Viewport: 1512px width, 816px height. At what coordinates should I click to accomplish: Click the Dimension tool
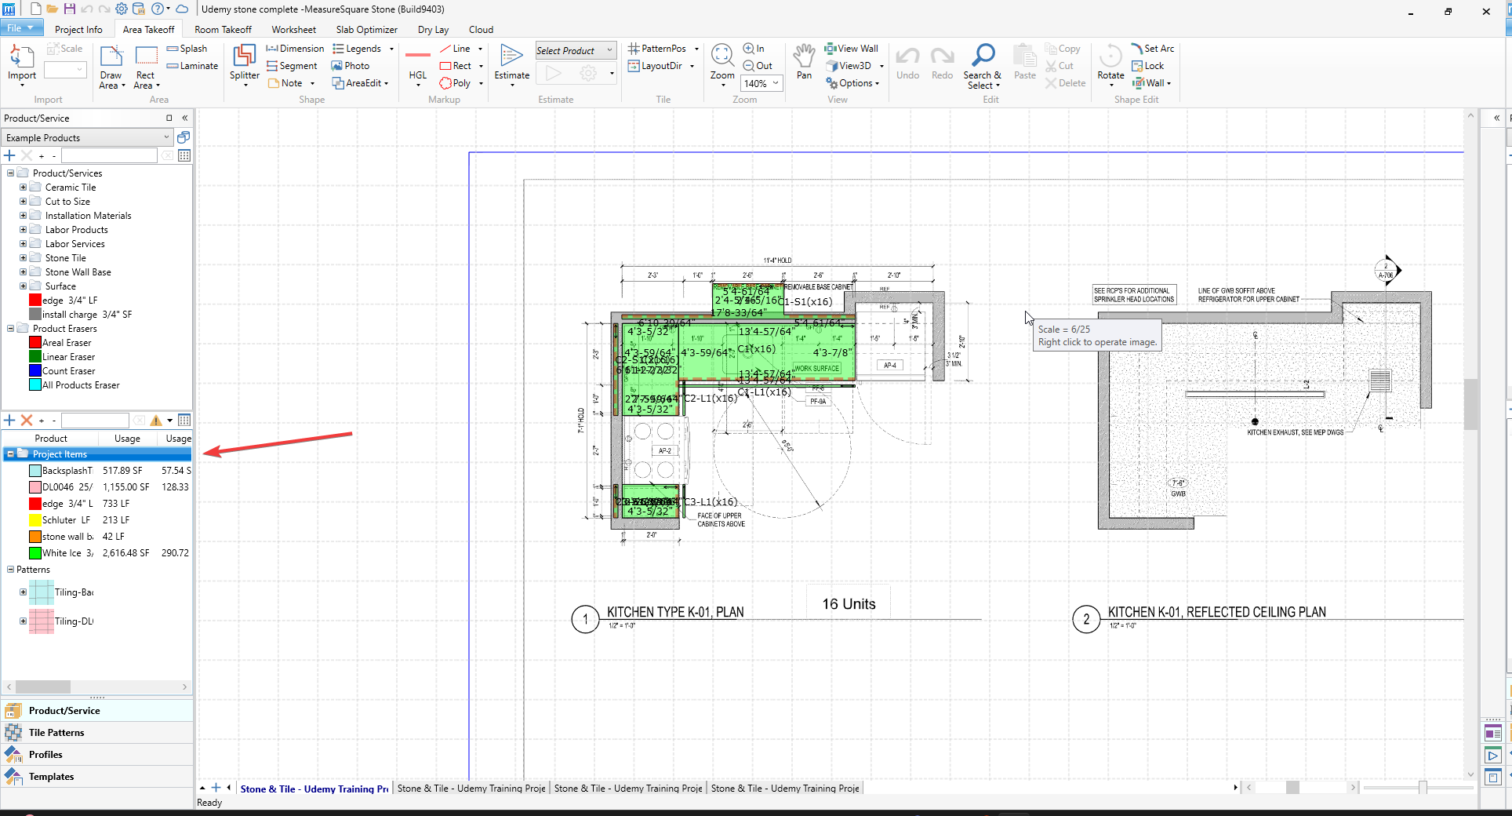pyautogui.click(x=295, y=49)
